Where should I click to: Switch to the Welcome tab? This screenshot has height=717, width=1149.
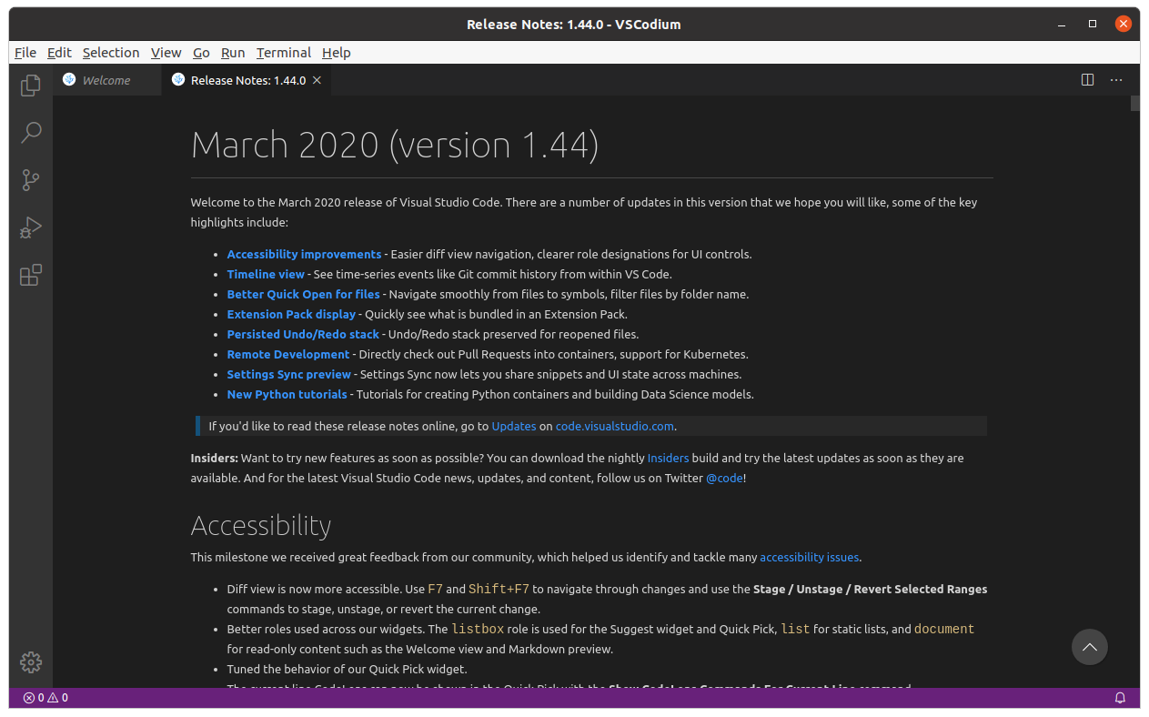click(x=106, y=80)
